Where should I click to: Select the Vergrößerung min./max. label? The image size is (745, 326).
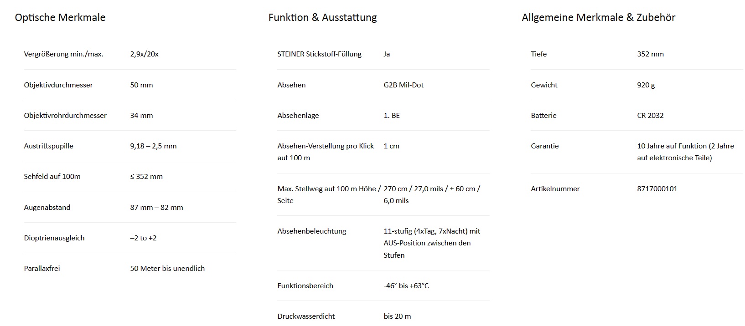pos(63,54)
